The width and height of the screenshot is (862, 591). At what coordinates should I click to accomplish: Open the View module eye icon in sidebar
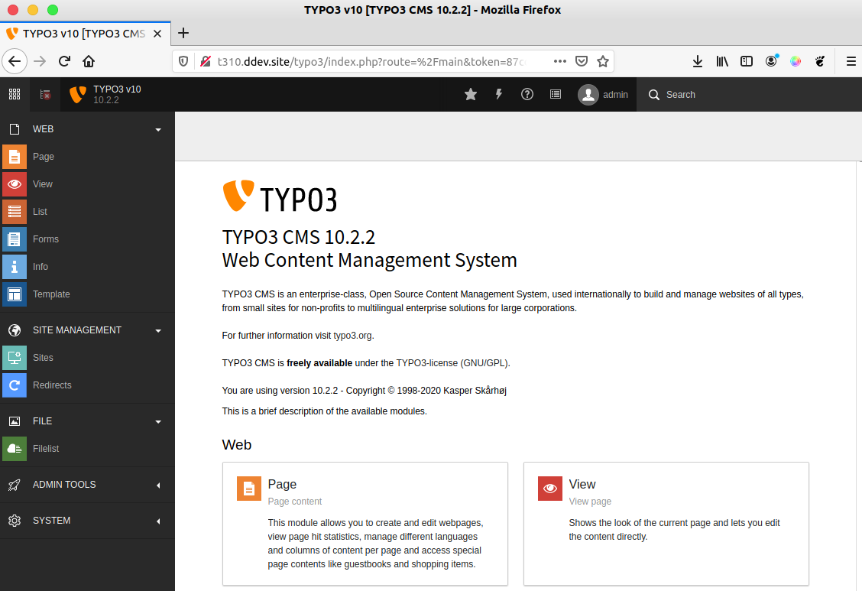(15, 184)
